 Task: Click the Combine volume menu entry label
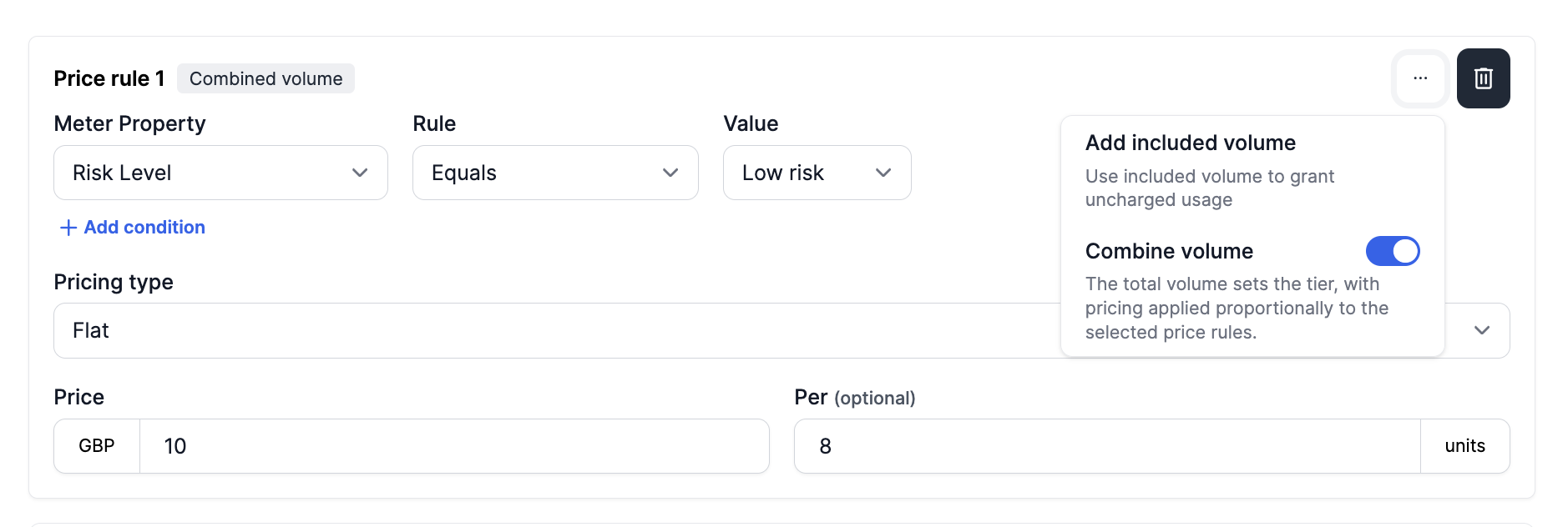tap(1169, 251)
